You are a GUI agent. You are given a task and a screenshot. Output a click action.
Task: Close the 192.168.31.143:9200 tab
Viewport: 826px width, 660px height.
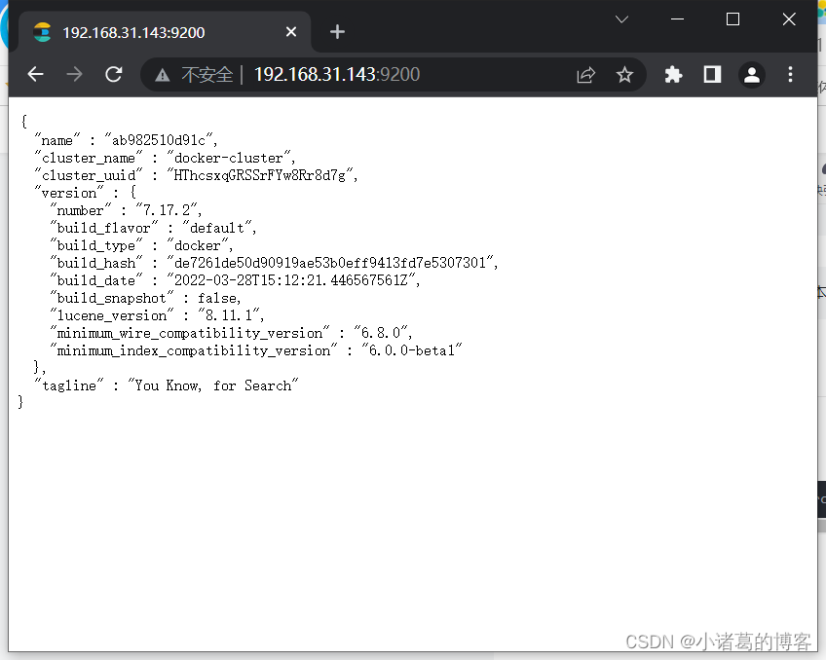pyautogui.click(x=290, y=31)
